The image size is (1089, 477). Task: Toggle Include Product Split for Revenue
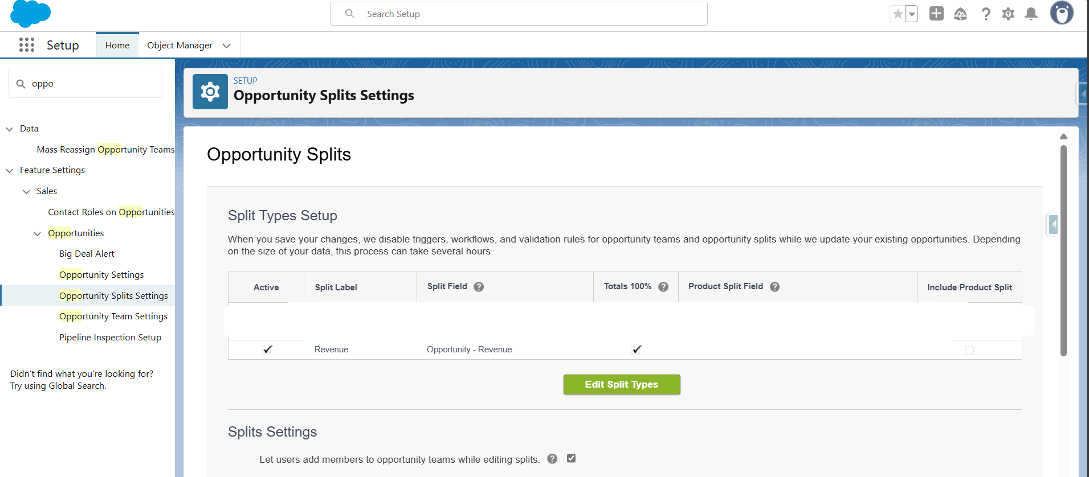(x=969, y=350)
